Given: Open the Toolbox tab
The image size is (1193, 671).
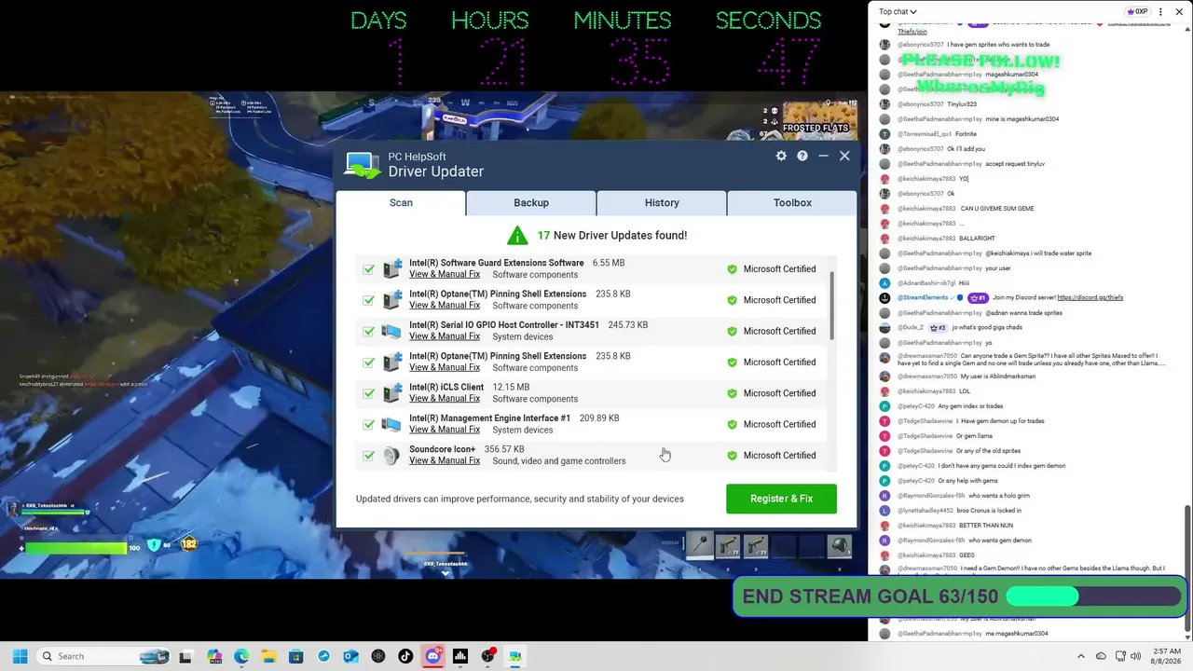Looking at the screenshot, I should coord(792,202).
